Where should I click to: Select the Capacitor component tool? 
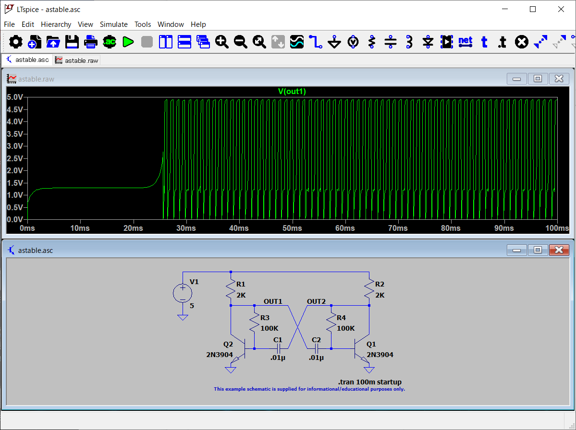tap(391, 42)
